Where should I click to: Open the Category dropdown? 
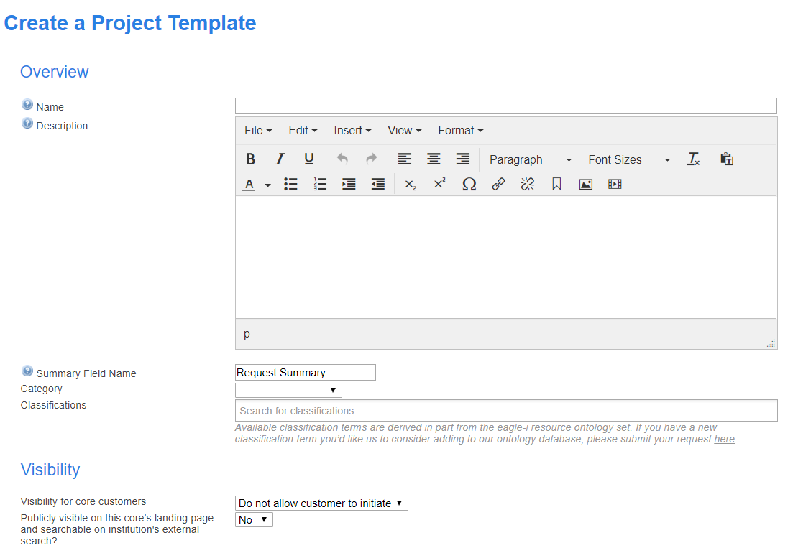288,390
